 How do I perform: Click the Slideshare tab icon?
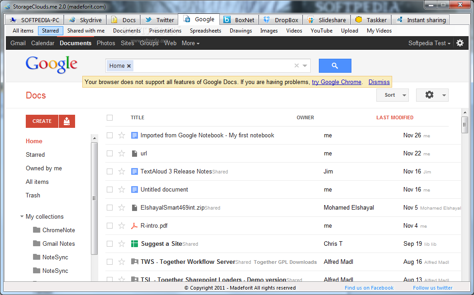[x=310, y=20]
